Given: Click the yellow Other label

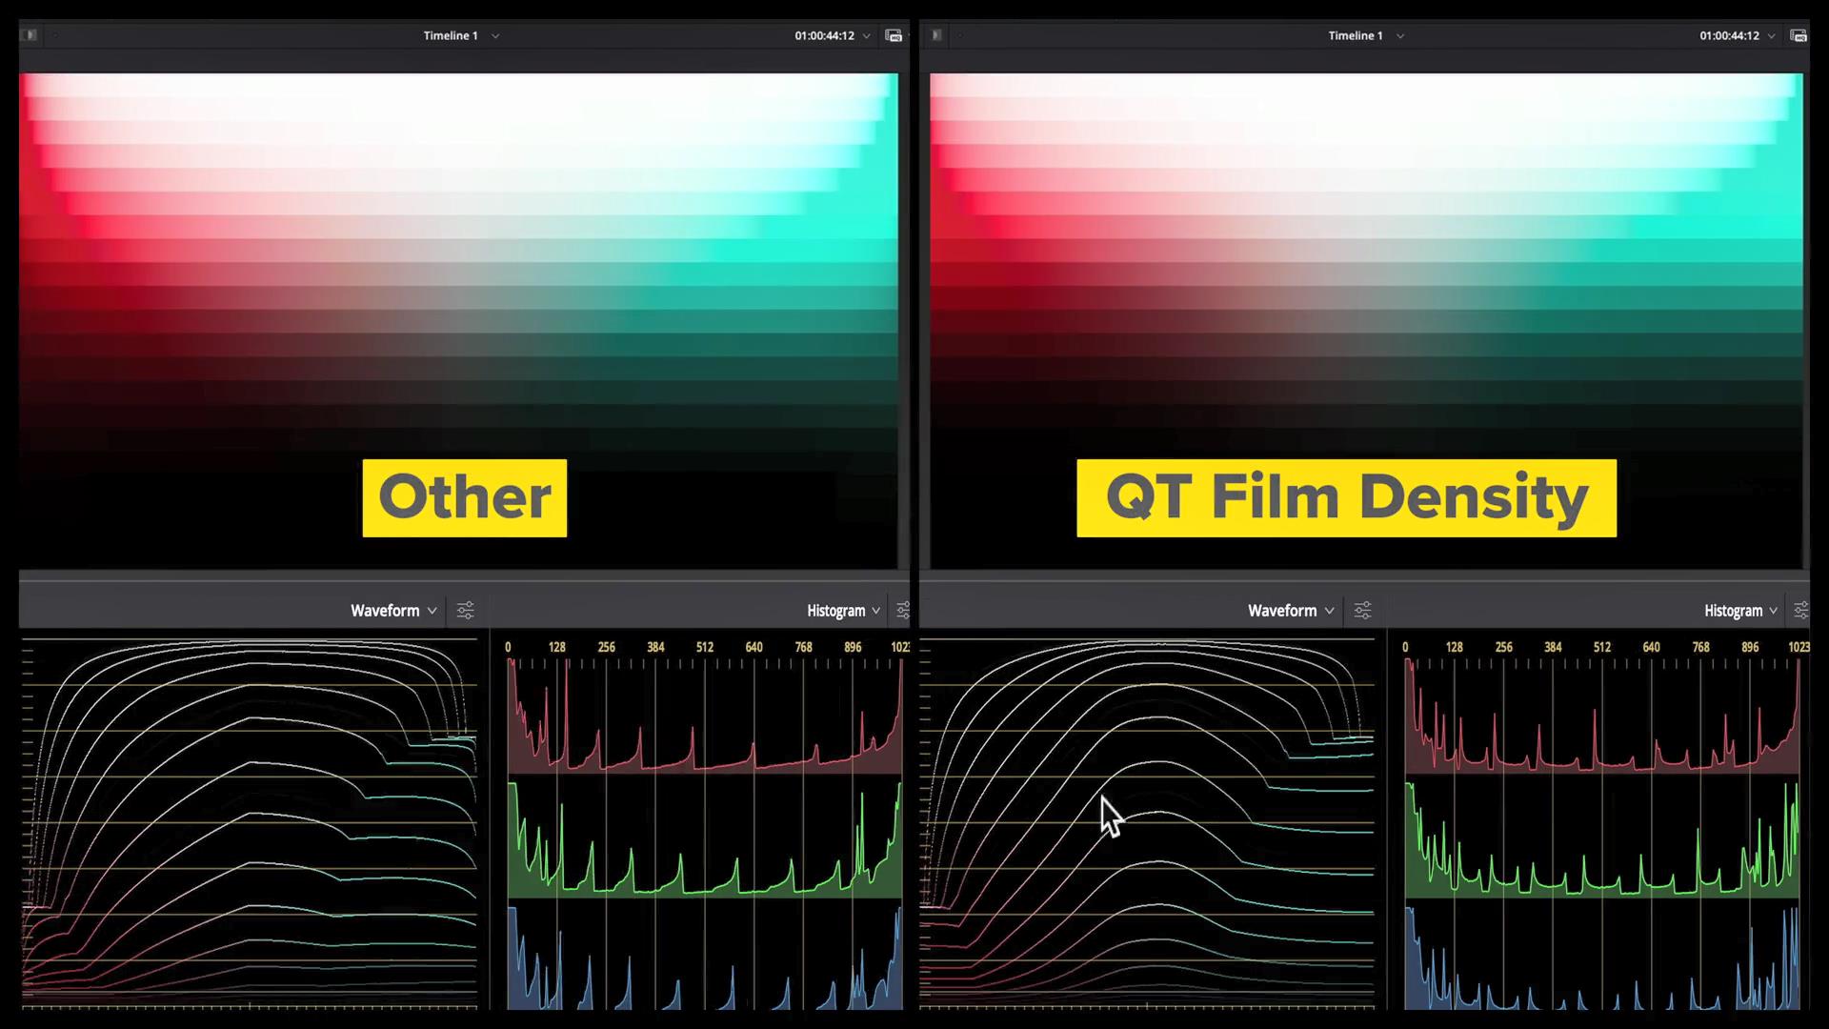Looking at the screenshot, I should tap(464, 498).
